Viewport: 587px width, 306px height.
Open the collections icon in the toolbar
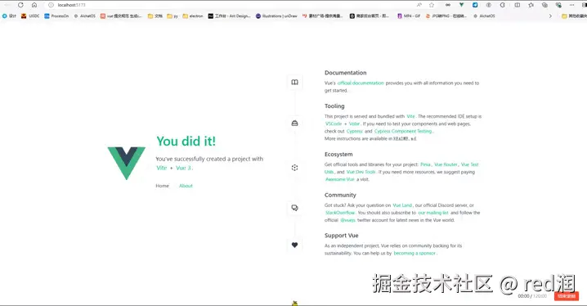click(x=544, y=5)
